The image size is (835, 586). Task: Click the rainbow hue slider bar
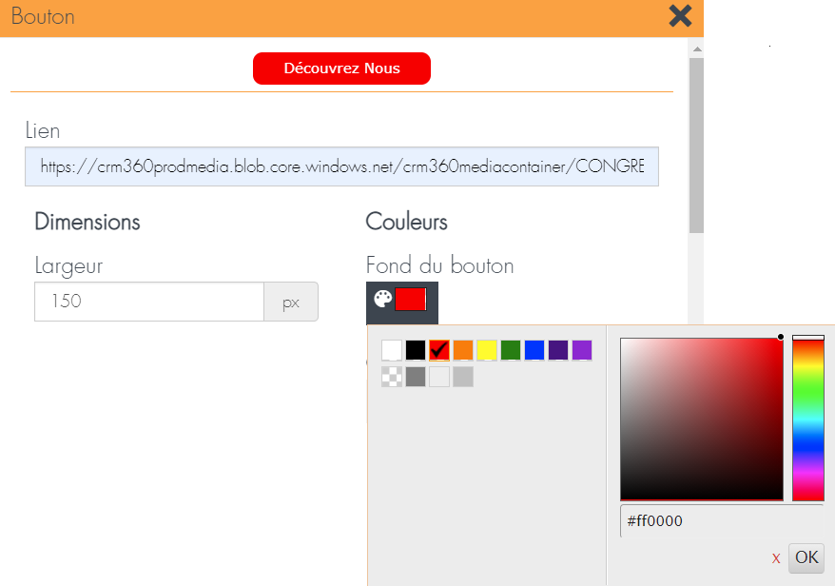click(x=808, y=419)
